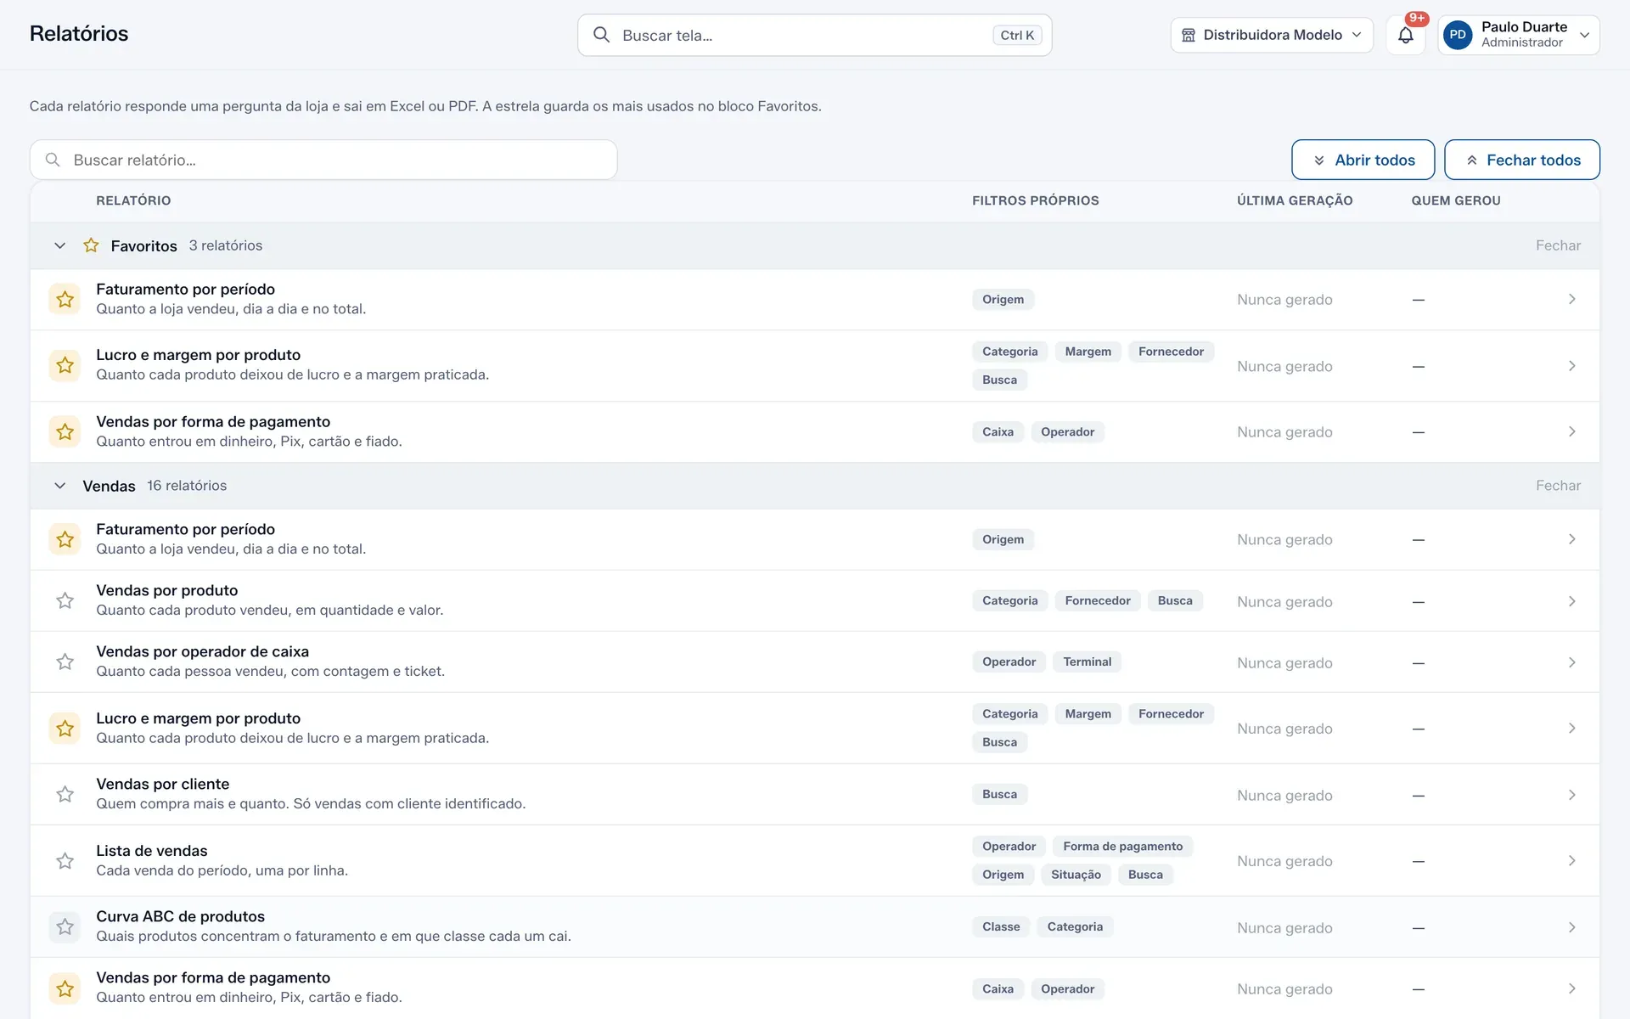Image resolution: width=1630 pixels, height=1019 pixels.
Task: Click Abrir todos button
Action: (x=1363, y=160)
